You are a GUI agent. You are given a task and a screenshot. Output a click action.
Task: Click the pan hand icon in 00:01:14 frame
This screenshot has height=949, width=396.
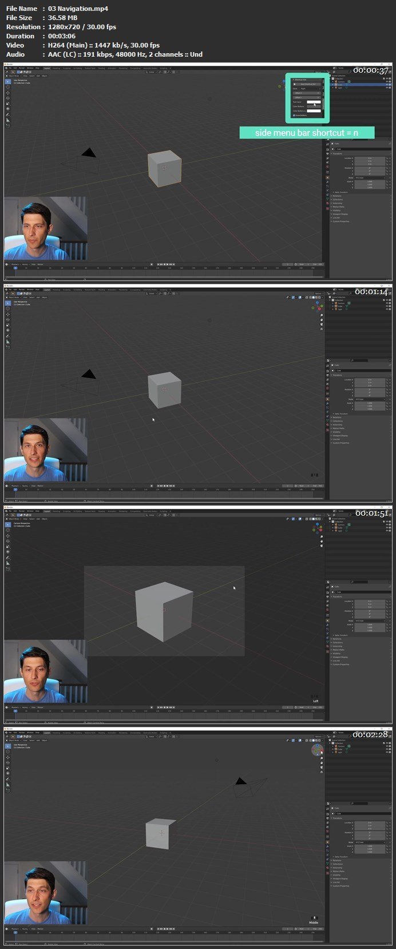pyautogui.click(x=322, y=320)
